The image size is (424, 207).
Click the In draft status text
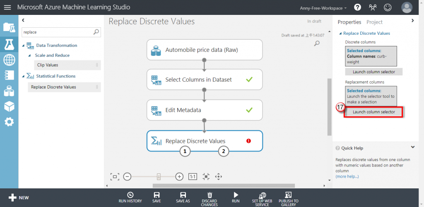click(x=314, y=22)
